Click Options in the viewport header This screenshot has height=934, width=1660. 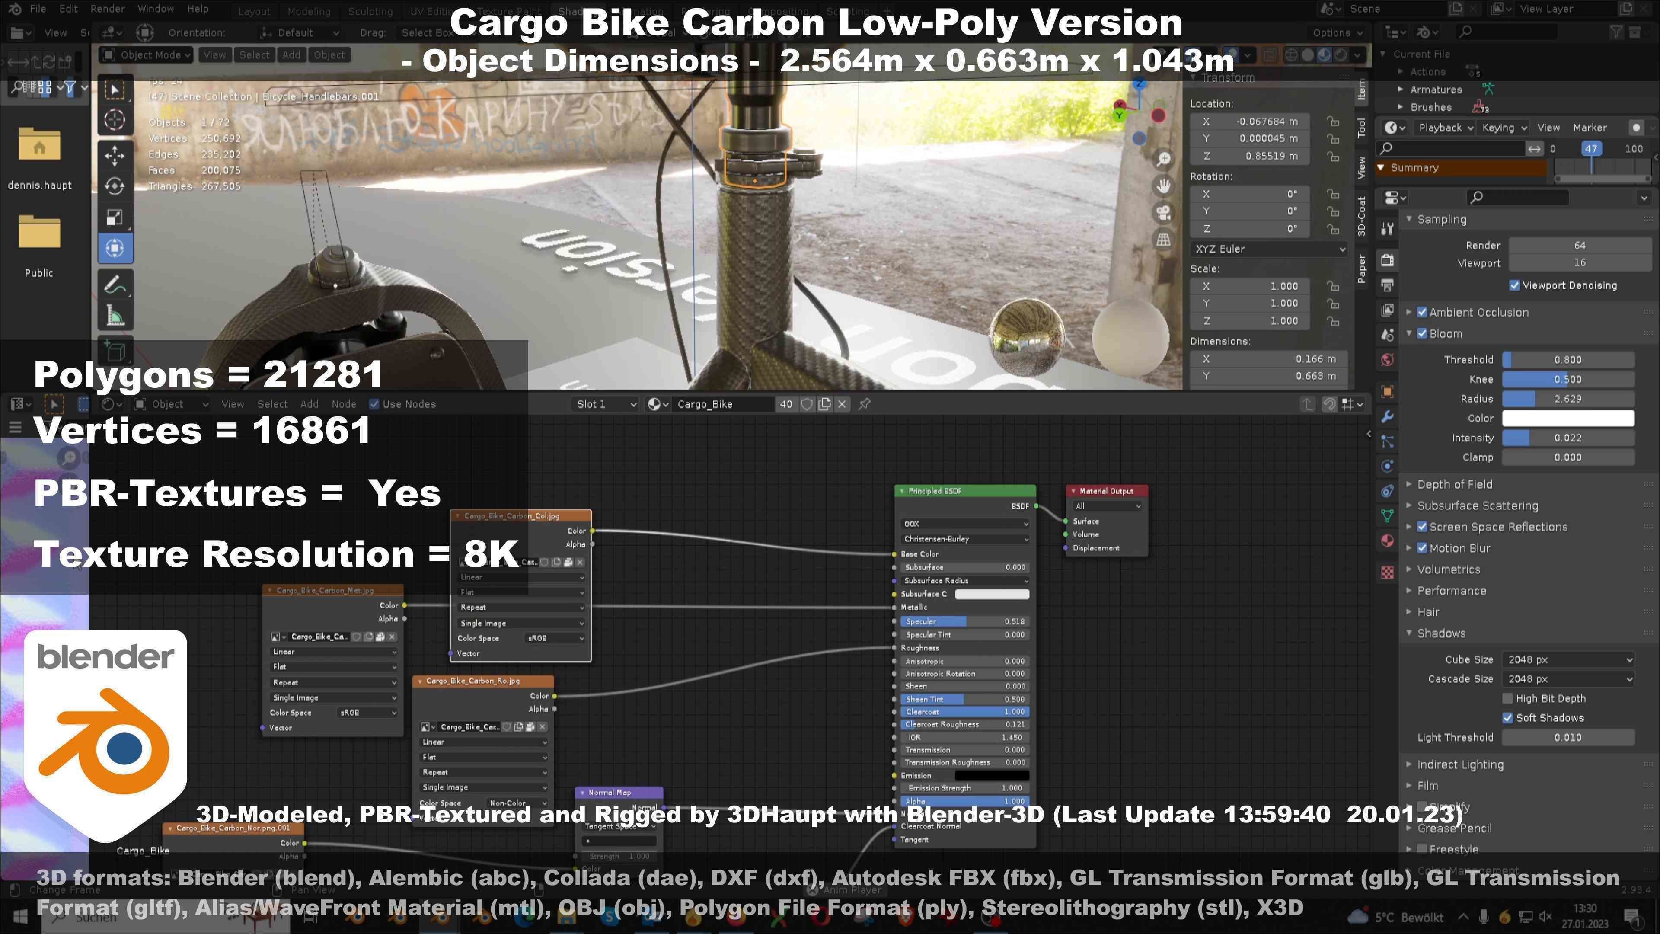coord(1338,33)
